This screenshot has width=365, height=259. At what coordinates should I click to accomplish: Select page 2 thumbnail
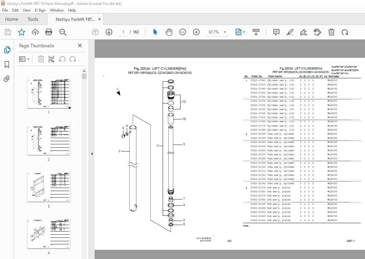coord(49,140)
